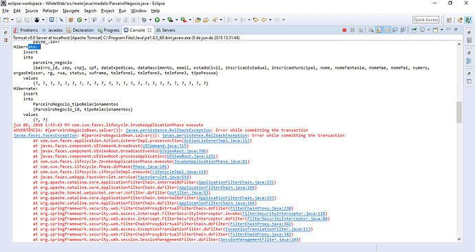Toggle Word Wrap in the console toolbar
The height and width of the screenshot is (252, 475).
[x=387, y=30]
